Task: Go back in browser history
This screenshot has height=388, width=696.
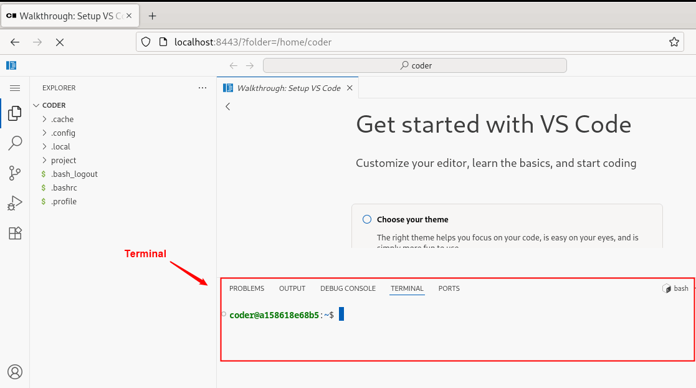Action: pyautogui.click(x=15, y=42)
